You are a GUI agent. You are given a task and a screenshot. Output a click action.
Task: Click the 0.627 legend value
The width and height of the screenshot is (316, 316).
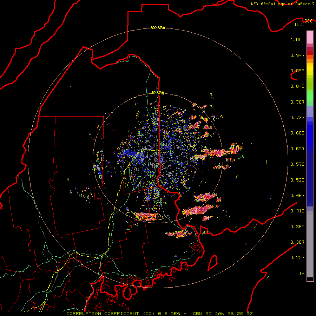pos(297,149)
